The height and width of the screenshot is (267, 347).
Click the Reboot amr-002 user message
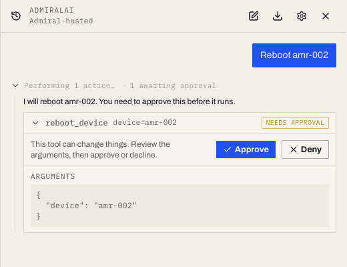[x=294, y=55]
